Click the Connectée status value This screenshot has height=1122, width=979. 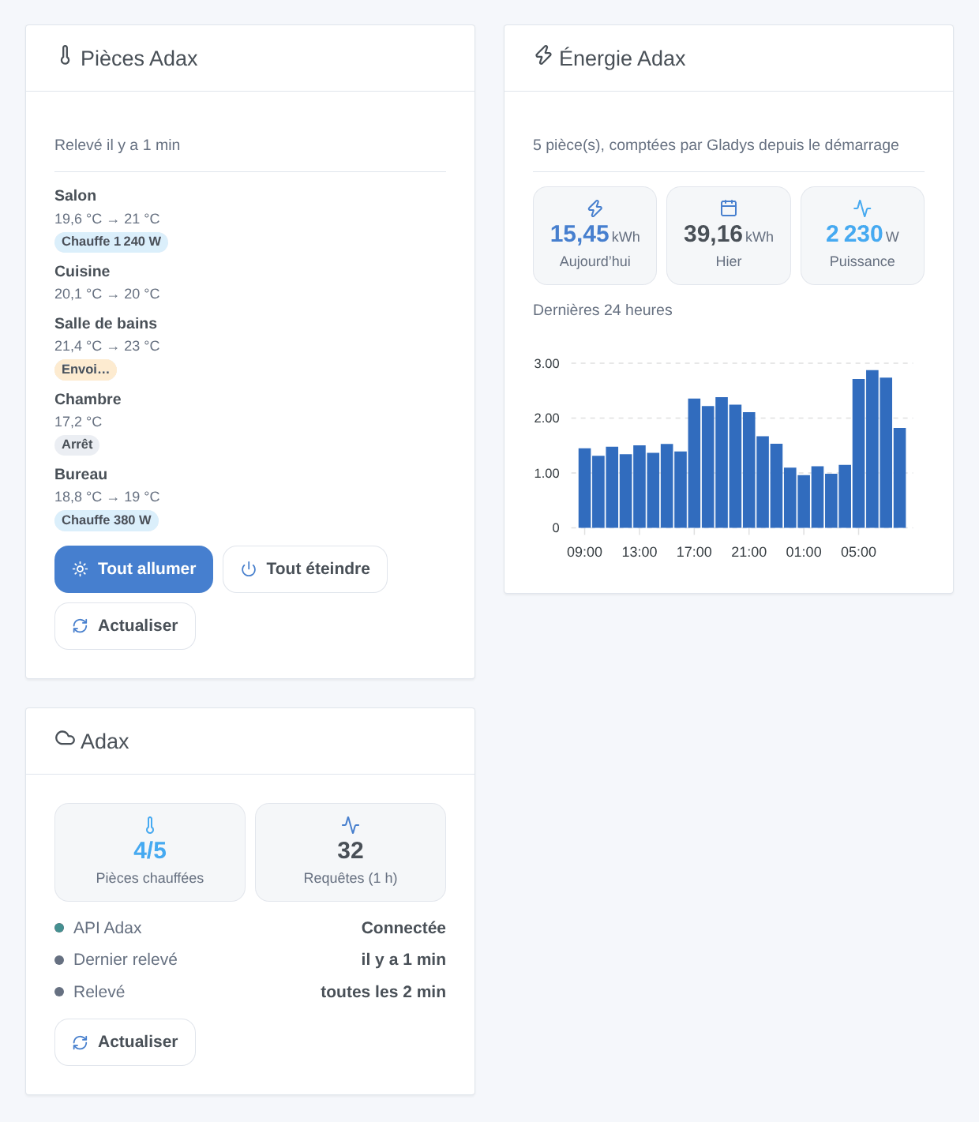(x=403, y=928)
